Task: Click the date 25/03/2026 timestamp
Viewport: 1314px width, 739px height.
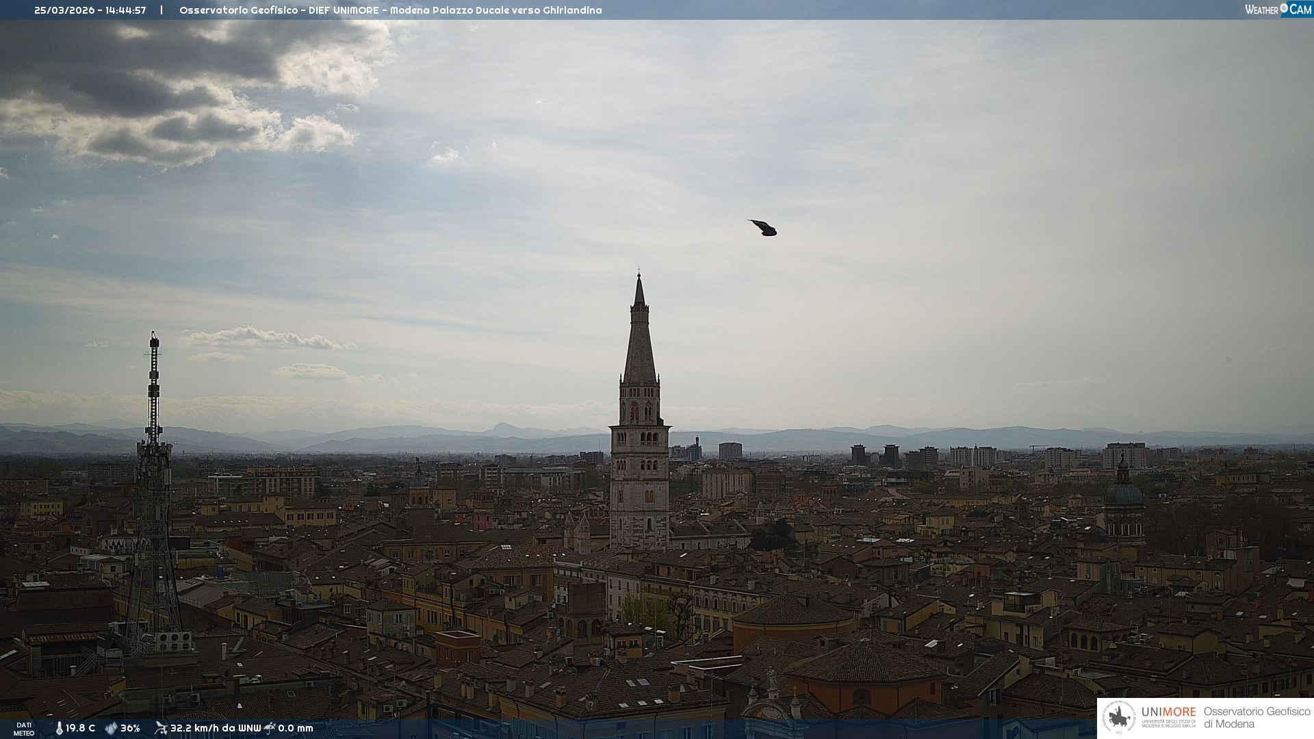Action: click(64, 10)
